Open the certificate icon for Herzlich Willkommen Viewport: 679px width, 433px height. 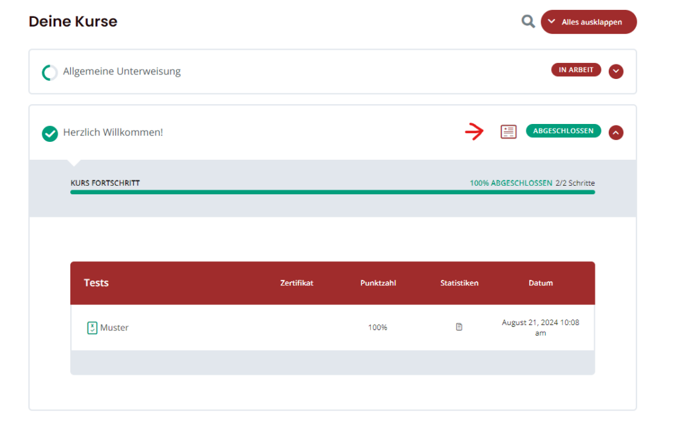coord(508,131)
